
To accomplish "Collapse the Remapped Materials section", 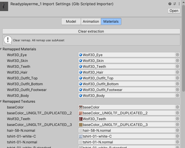I will [1, 49].
